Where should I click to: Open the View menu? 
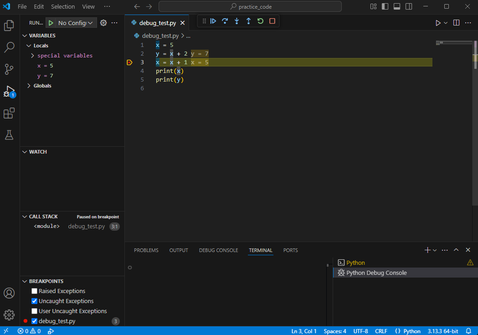[x=88, y=6]
